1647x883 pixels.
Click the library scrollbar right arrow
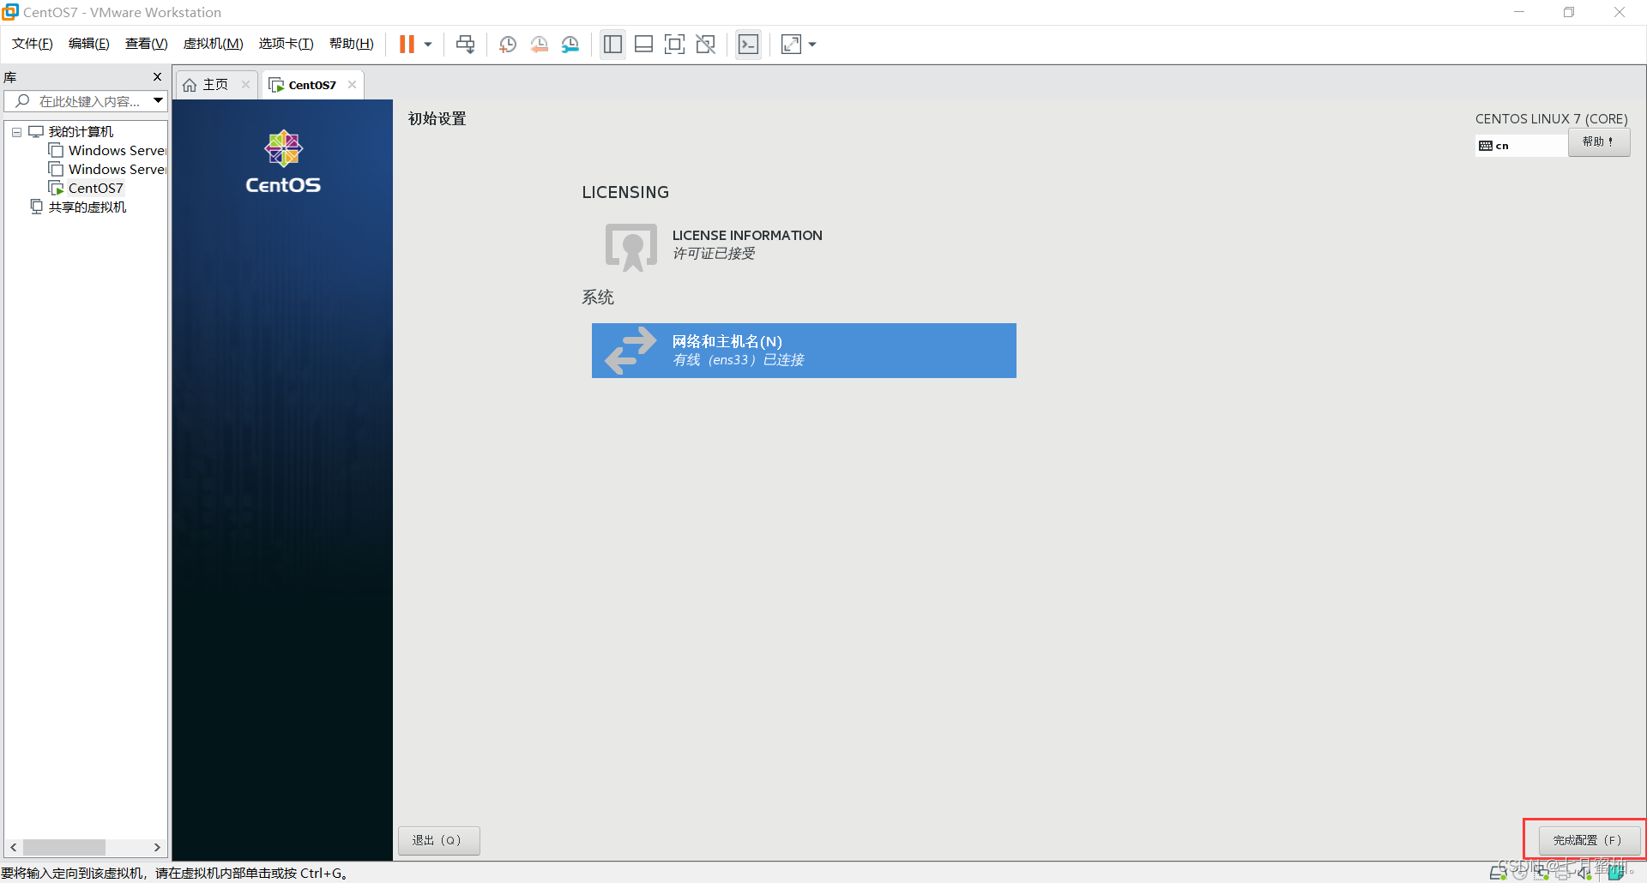(157, 847)
